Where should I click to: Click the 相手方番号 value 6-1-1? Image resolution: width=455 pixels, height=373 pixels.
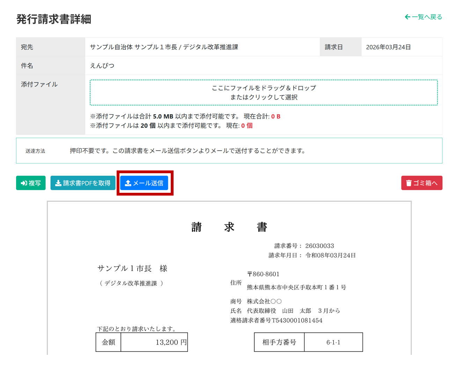[x=333, y=342]
